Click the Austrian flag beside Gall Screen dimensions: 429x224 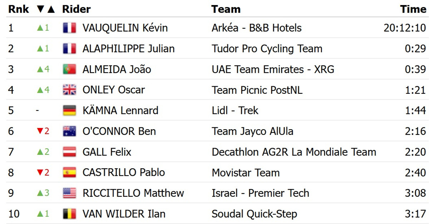69,152
